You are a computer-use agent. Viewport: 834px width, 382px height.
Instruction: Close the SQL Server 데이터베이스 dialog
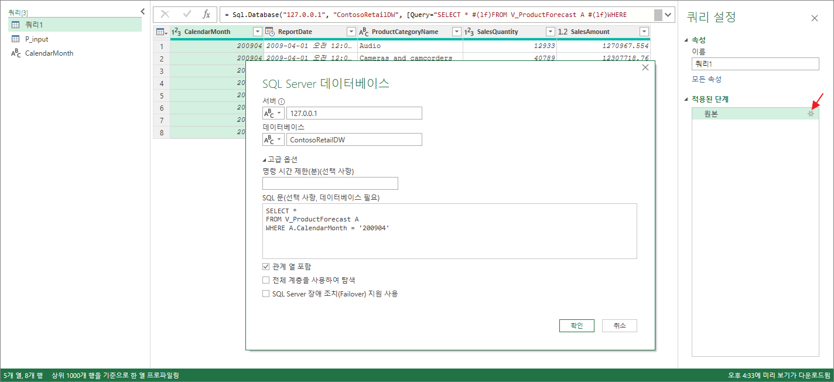tap(645, 67)
